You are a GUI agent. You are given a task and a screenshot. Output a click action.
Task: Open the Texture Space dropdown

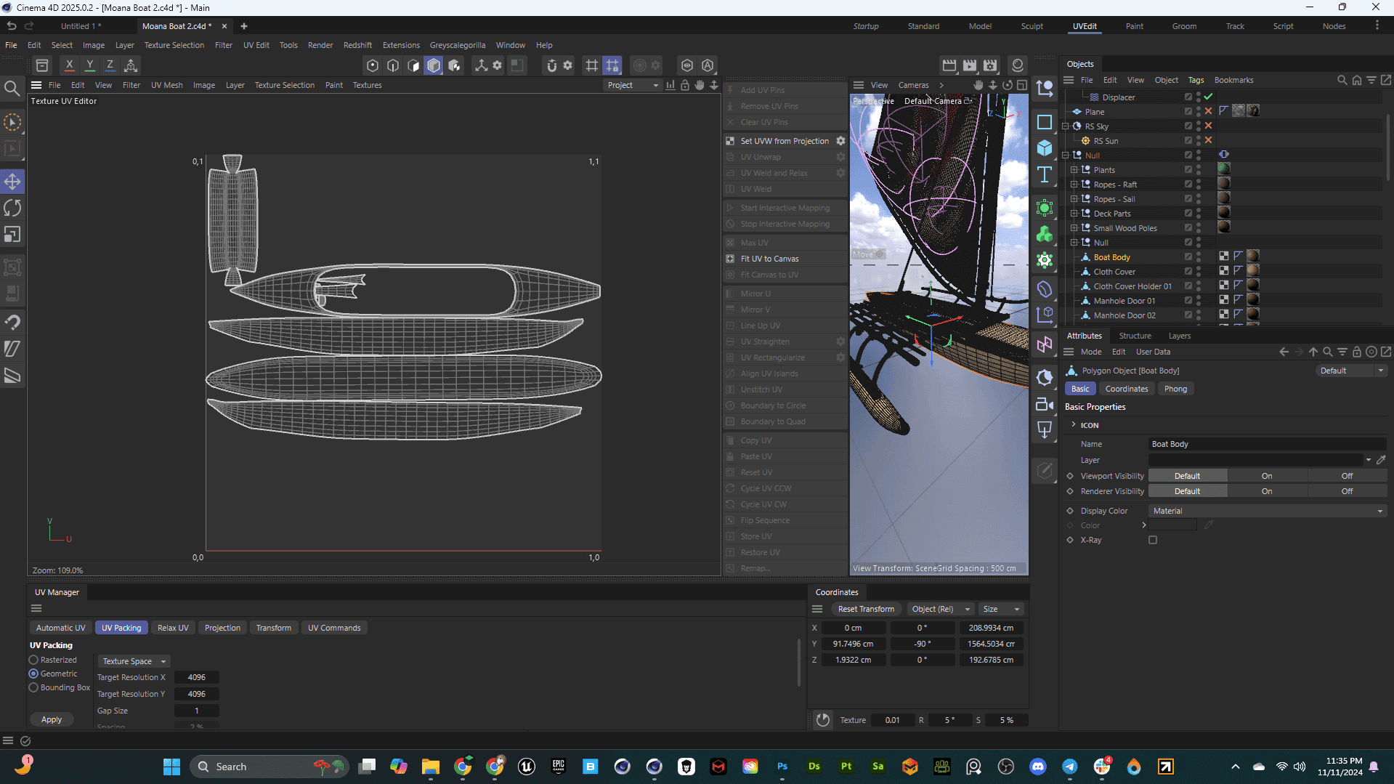(134, 661)
